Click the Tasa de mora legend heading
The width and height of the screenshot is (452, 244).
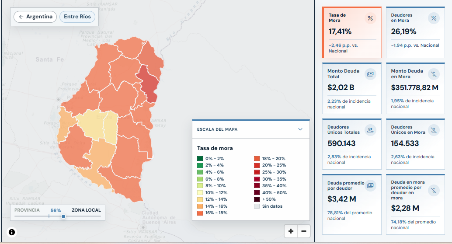(x=215, y=148)
